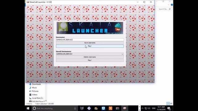
Task: Click the Cortana microphone icon
Action: point(75,108)
